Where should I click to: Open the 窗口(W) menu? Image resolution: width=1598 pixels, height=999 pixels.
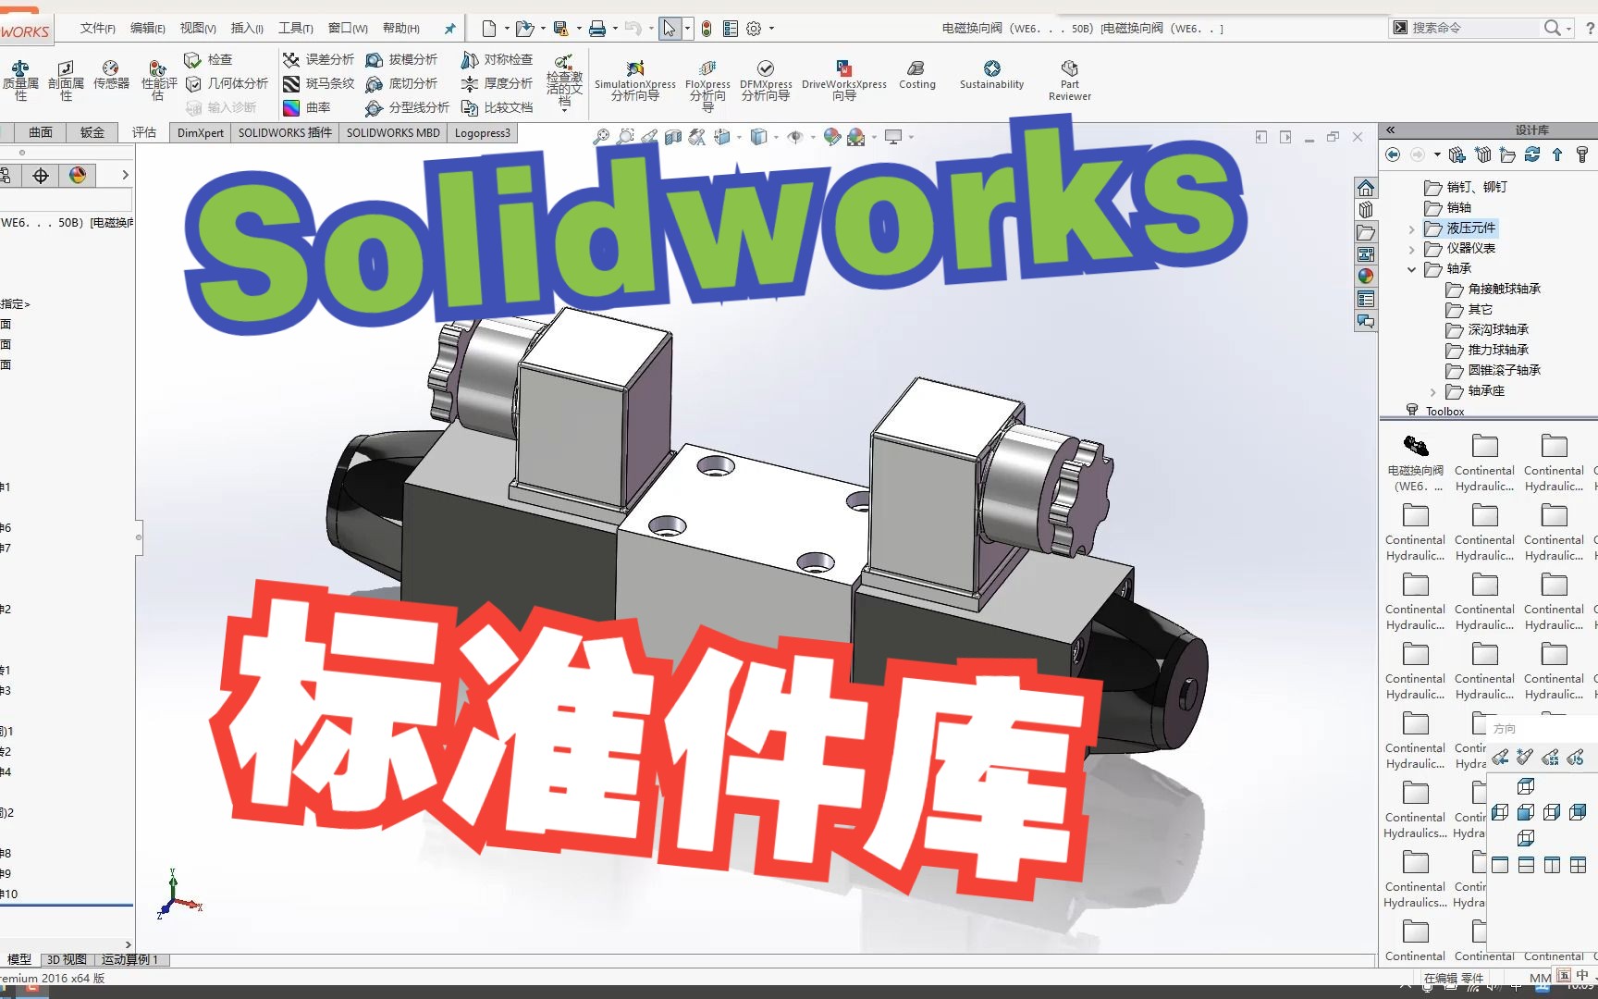tap(347, 28)
